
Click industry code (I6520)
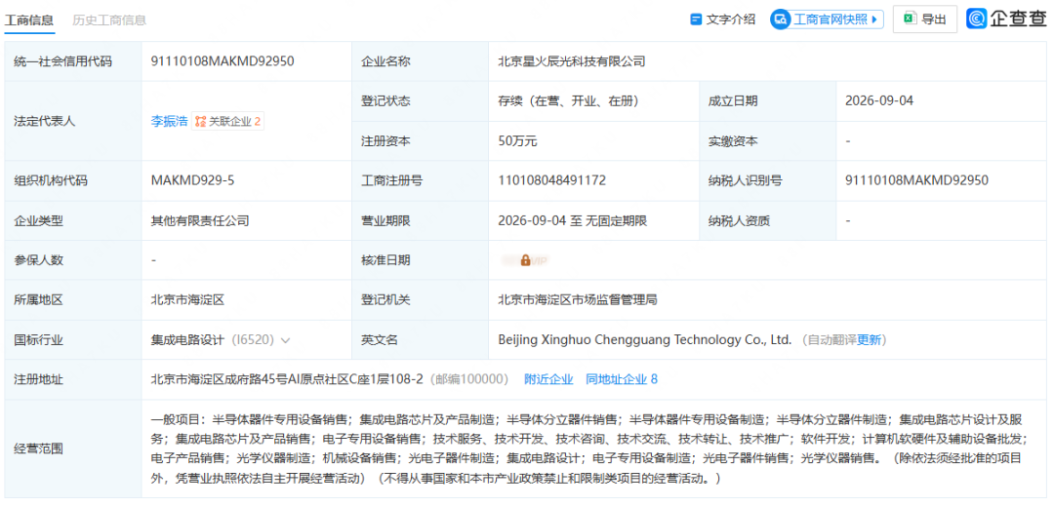(x=253, y=340)
